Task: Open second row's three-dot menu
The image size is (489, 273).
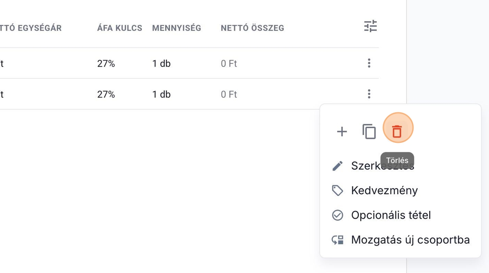Action: (369, 94)
